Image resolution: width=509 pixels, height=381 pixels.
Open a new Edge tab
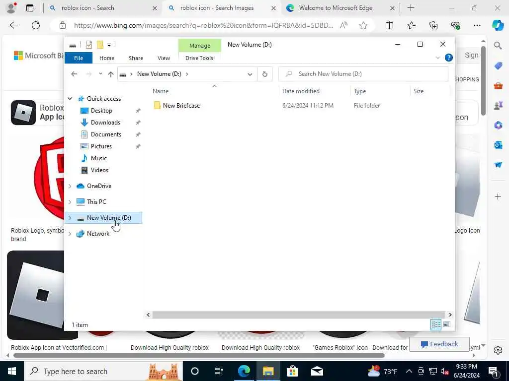(411, 8)
